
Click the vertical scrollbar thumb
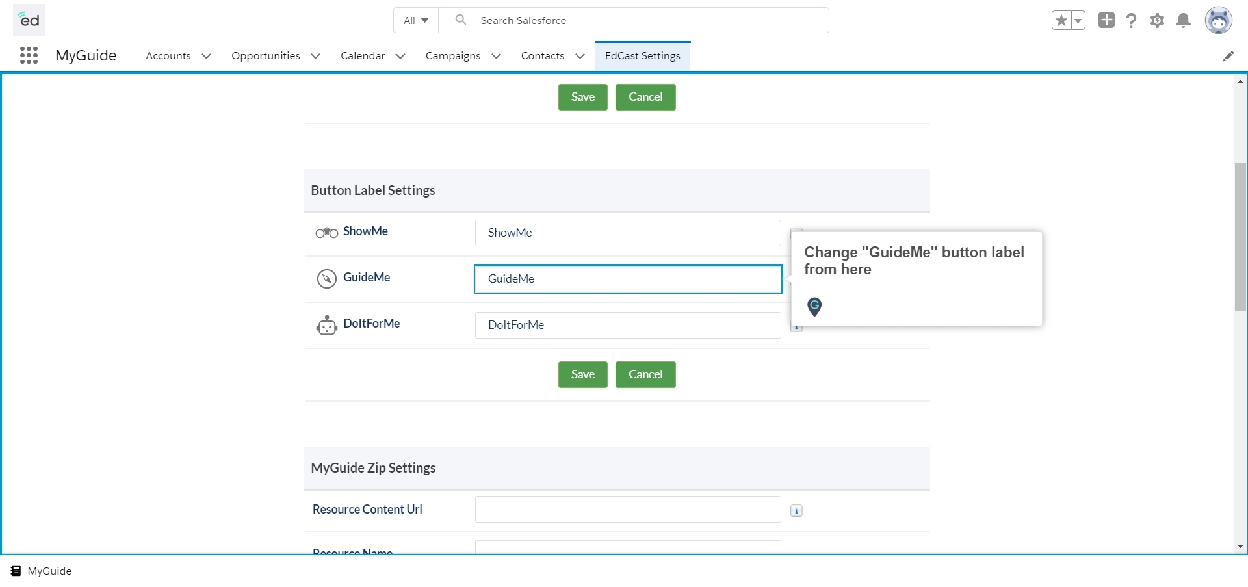pos(1241,236)
